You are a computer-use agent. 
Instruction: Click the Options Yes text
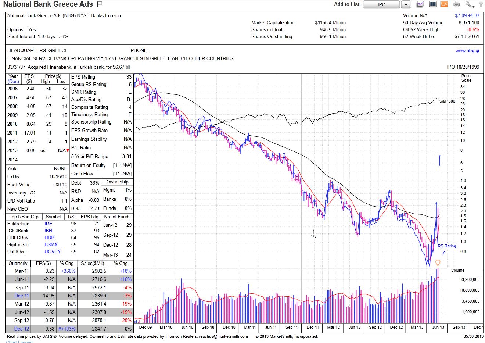click(22, 29)
